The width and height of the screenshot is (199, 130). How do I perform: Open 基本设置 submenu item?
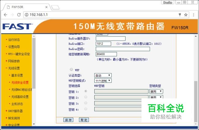coord(17,75)
